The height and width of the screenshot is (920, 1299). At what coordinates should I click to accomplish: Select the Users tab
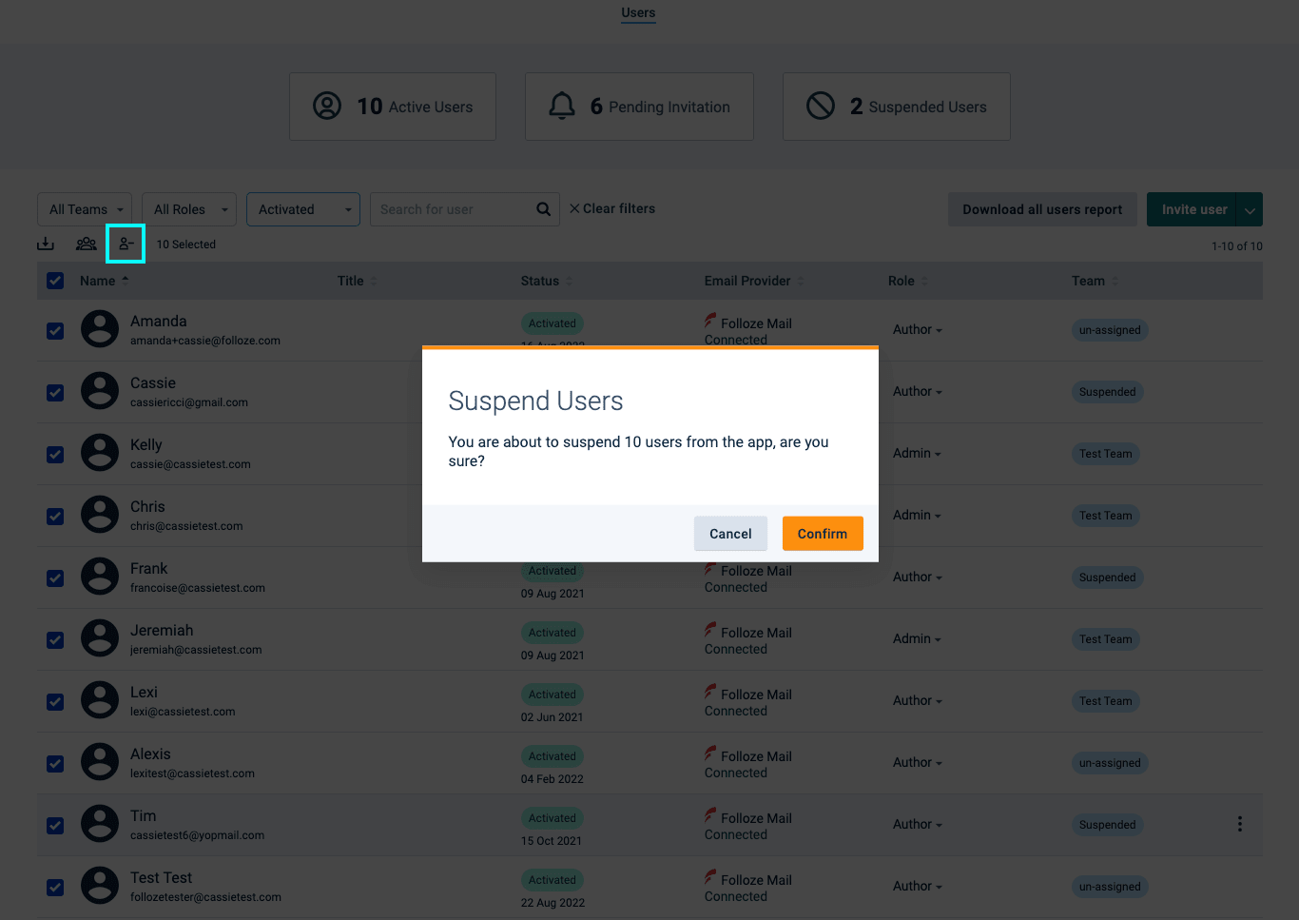tap(638, 13)
